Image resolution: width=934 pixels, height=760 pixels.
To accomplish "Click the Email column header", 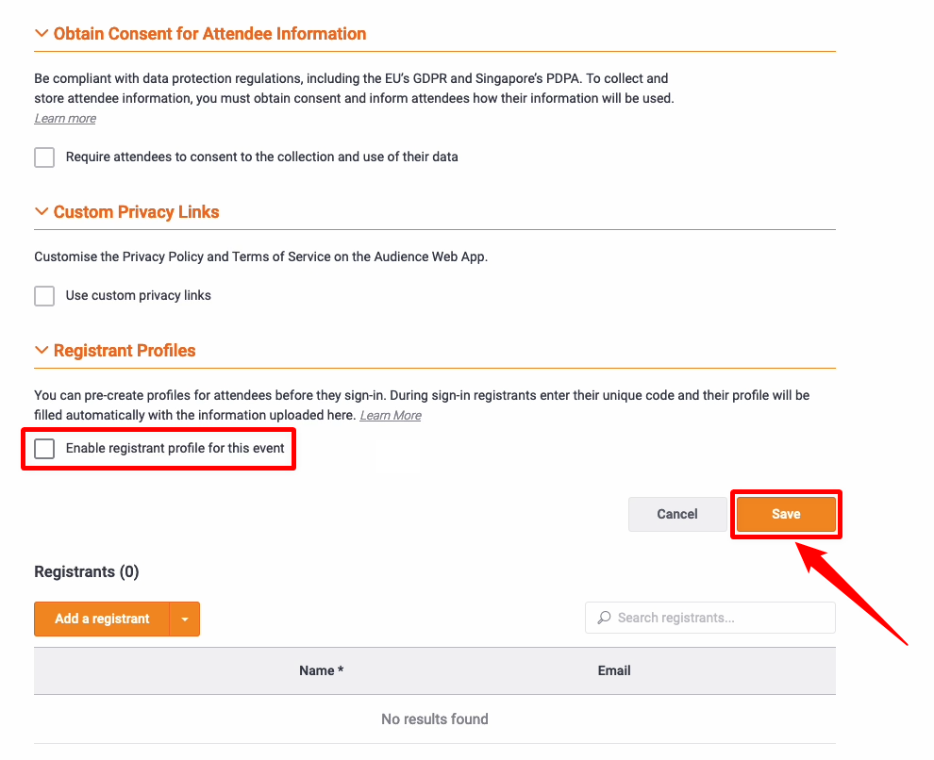I will pyautogui.click(x=614, y=670).
